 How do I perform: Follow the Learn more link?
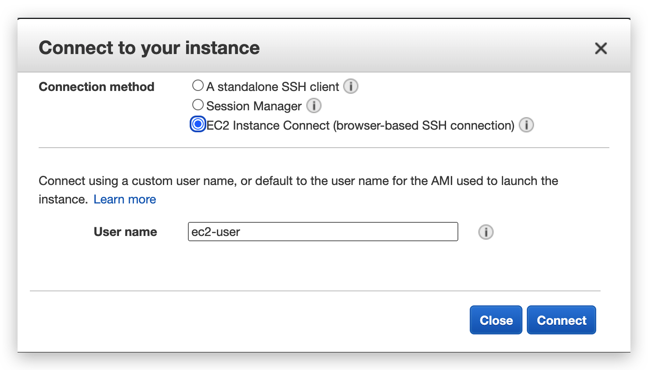coord(125,200)
